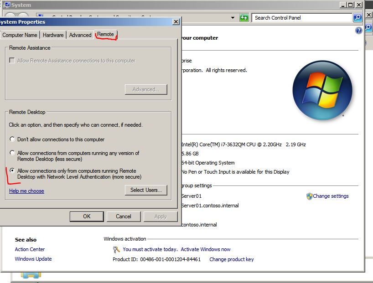Switch to the Advanced tab
Screen dimensions: 373x283
[80, 35]
